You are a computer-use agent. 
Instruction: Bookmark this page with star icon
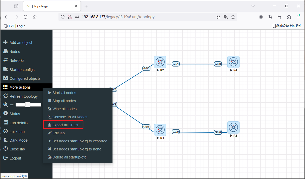coord(233,17)
